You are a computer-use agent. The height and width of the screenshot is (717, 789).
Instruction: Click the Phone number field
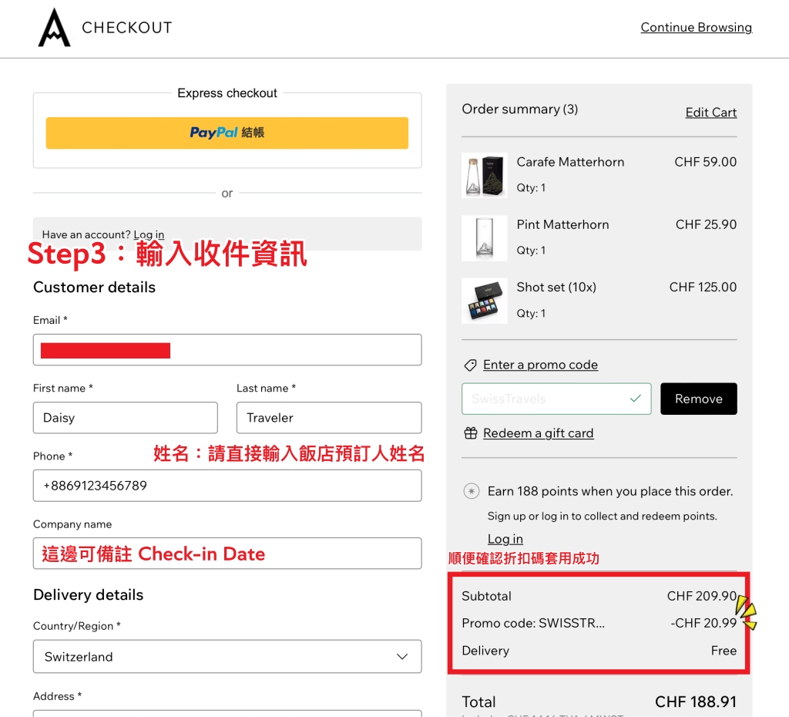pos(227,486)
